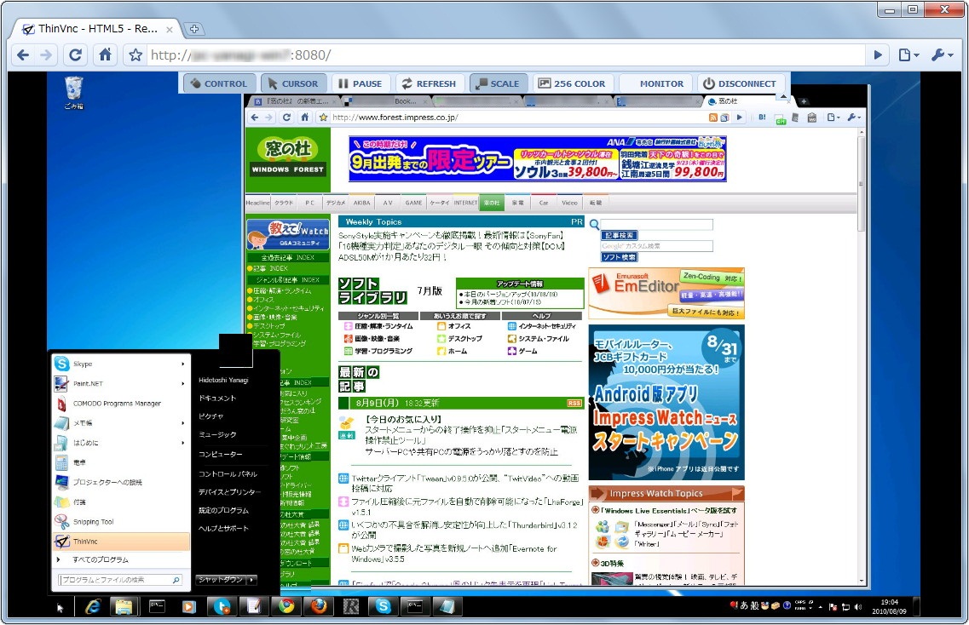Screen dimensions: 969x625
Task: Enable 256 COLOR mode
Action: point(572,83)
